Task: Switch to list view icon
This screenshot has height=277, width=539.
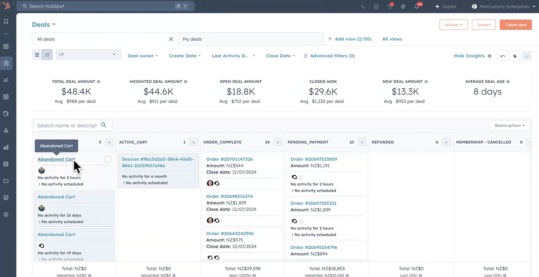Action: 37,55
